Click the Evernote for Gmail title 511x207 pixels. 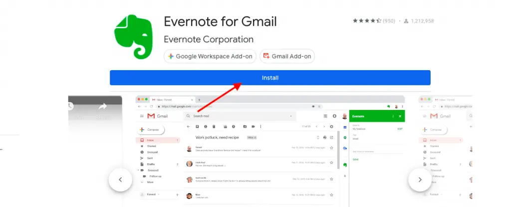pos(220,21)
